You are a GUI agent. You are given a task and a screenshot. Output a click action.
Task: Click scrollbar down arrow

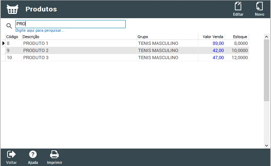coord(266,146)
